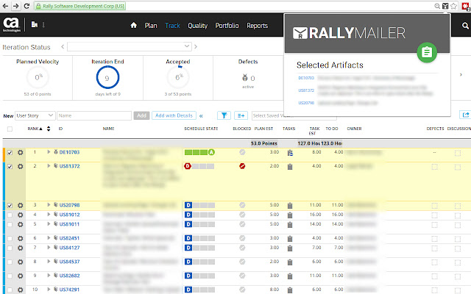
Task: Open the Portfolio menu
Action: tap(227, 26)
